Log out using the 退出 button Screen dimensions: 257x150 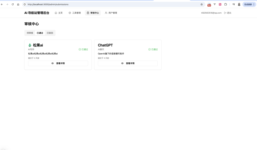tap(228, 13)
